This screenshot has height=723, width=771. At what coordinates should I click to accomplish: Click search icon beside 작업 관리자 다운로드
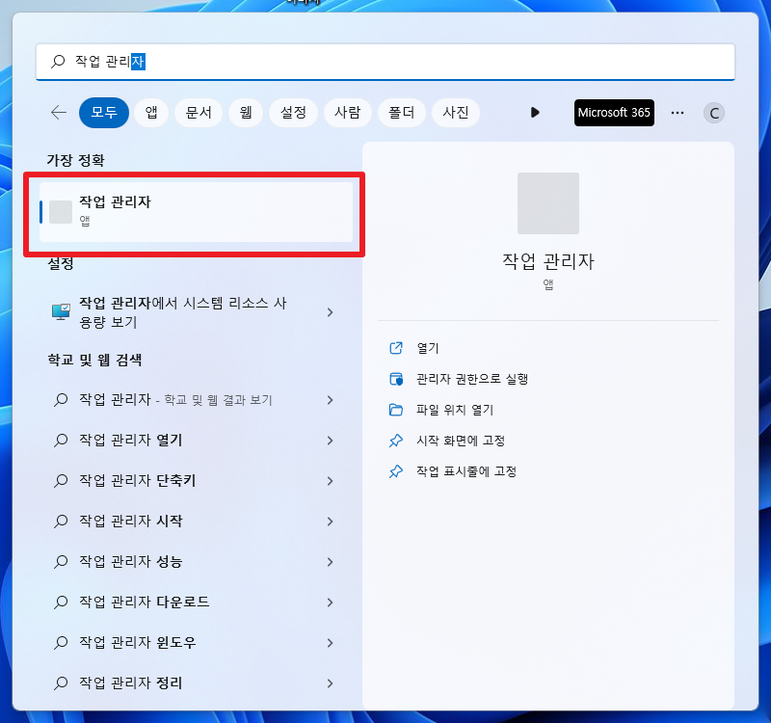61,602
